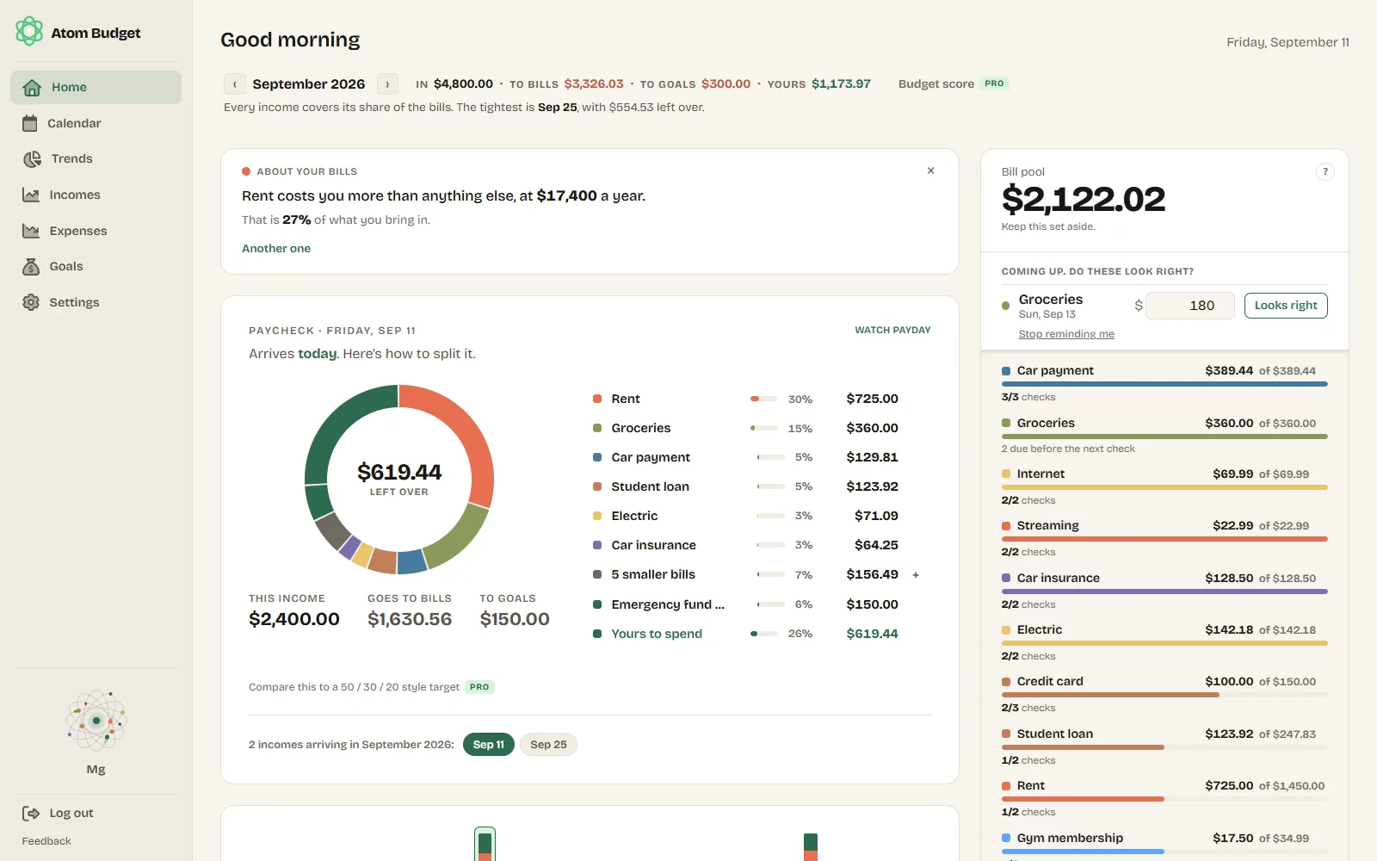Click the Another one link
The height and width of the screenshot is (861, 1377).
point(276,248)
